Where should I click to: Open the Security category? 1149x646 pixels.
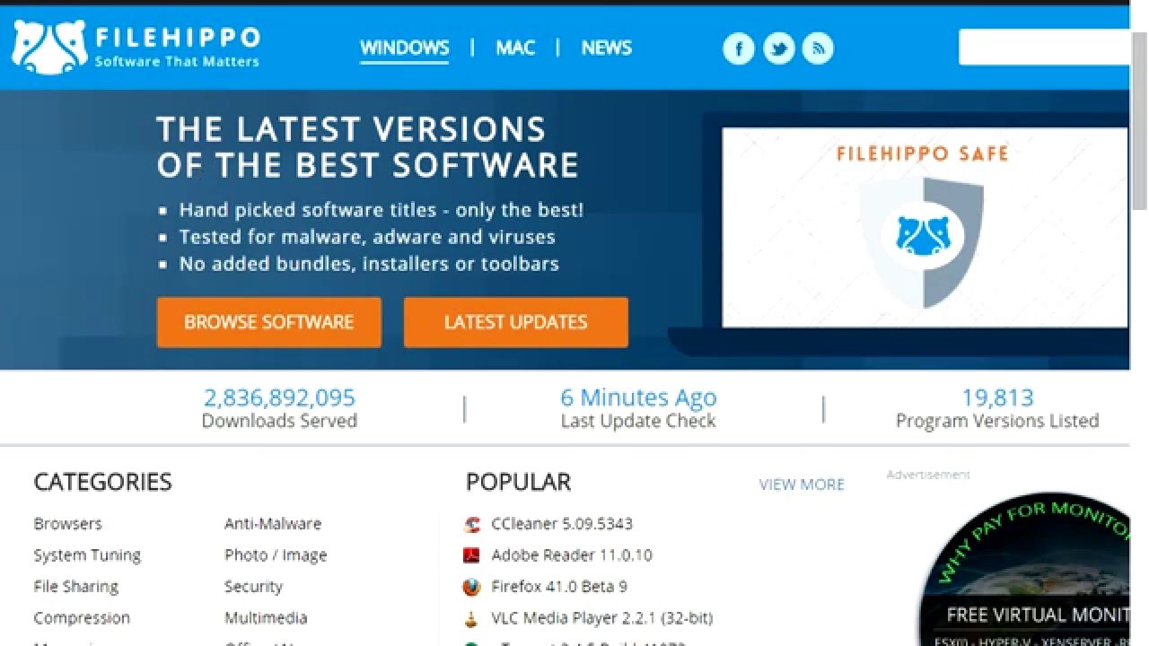(253, 587)
